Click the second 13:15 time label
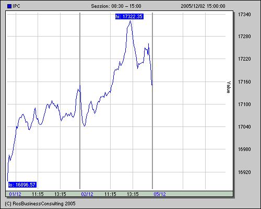This screenshot has height=209, width=261. coord(133,194)
